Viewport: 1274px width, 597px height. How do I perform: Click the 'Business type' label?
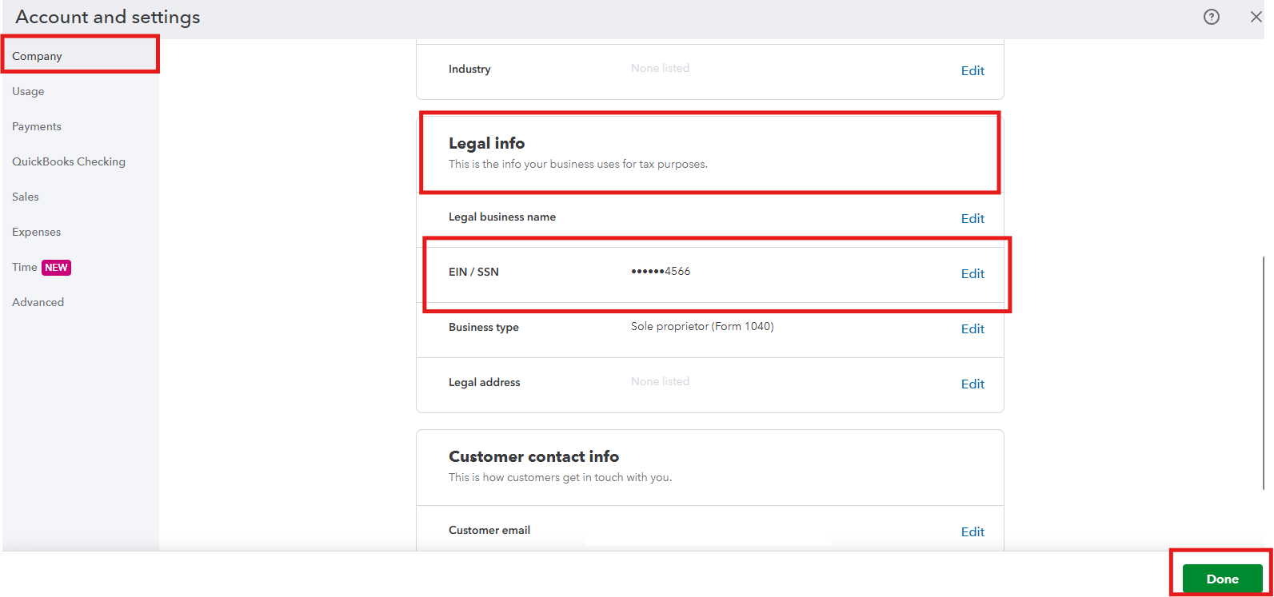pos(483,327)
